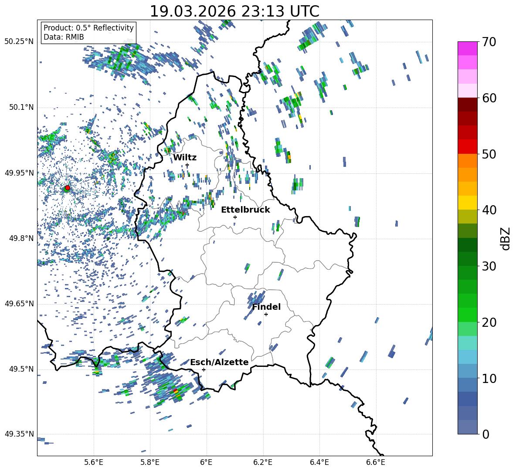Click the Product: 0.5° Reflectivity text
This screenshot has height=471, width=516.
88,28
